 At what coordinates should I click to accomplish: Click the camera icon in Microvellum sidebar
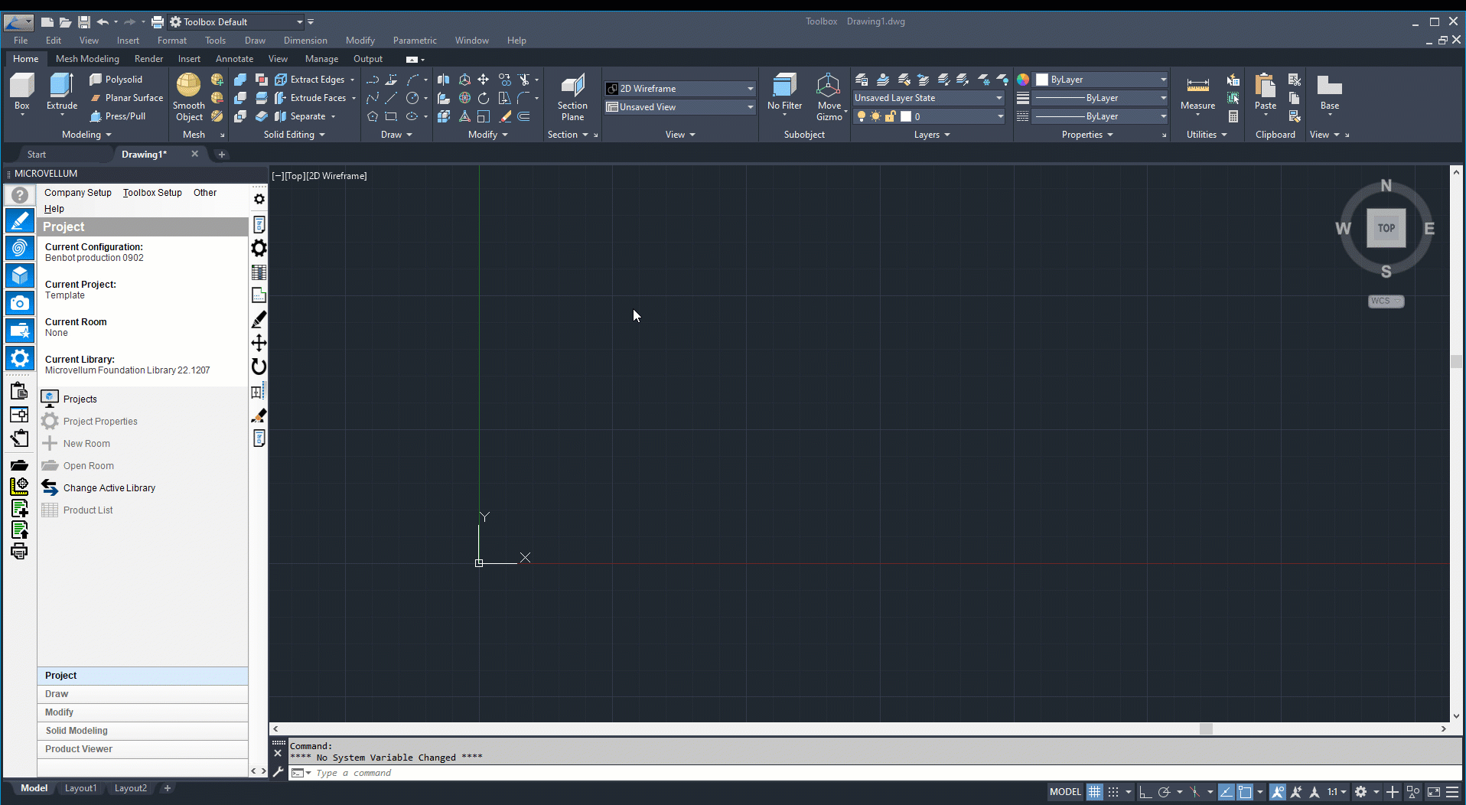[20, 303]
